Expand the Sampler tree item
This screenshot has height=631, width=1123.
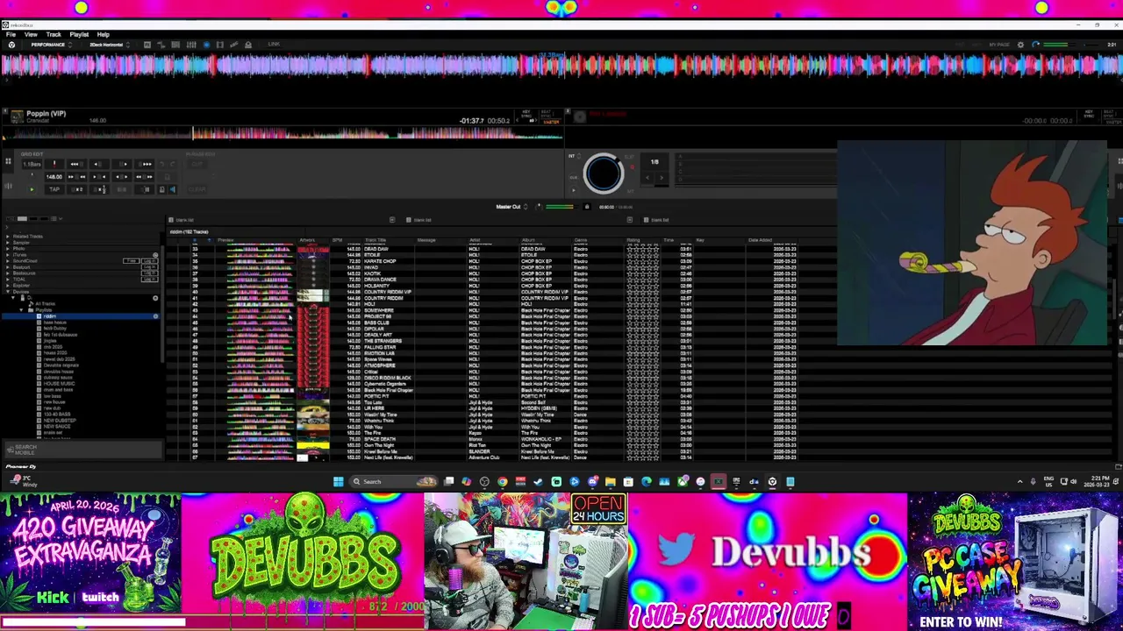coord(8,243)
